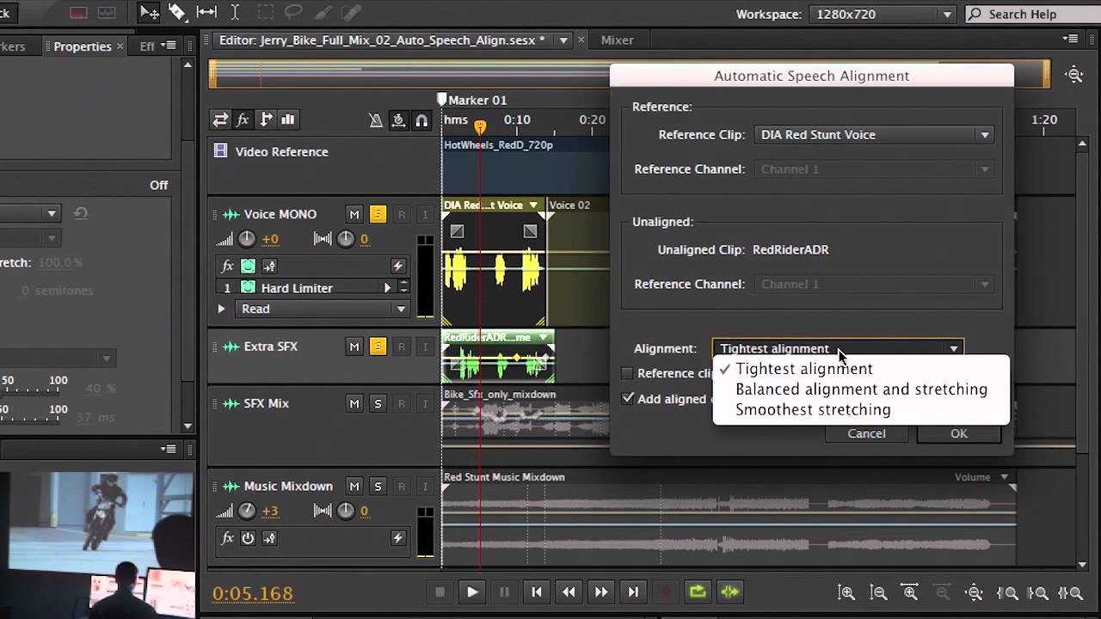The image size is (1101, 619).
Task: Click Zoom In Amplitude icon
Action: (x=846, y=592)
